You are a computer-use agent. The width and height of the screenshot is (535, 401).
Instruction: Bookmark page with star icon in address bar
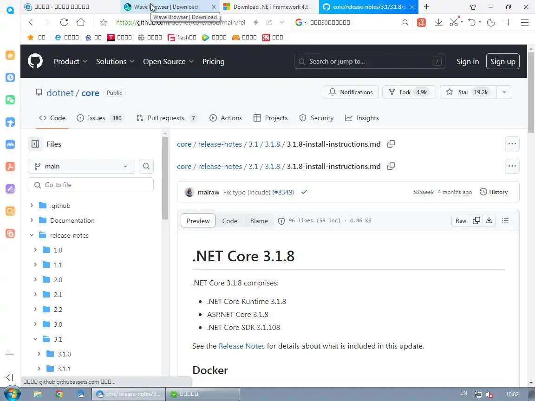click(x=104, y=22)
